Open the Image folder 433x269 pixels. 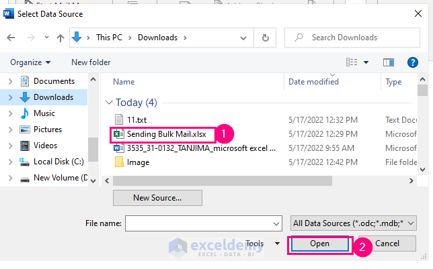tap(138, 162)
